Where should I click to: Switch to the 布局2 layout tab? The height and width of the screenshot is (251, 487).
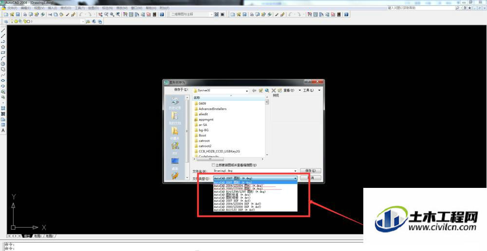point(50,236)
